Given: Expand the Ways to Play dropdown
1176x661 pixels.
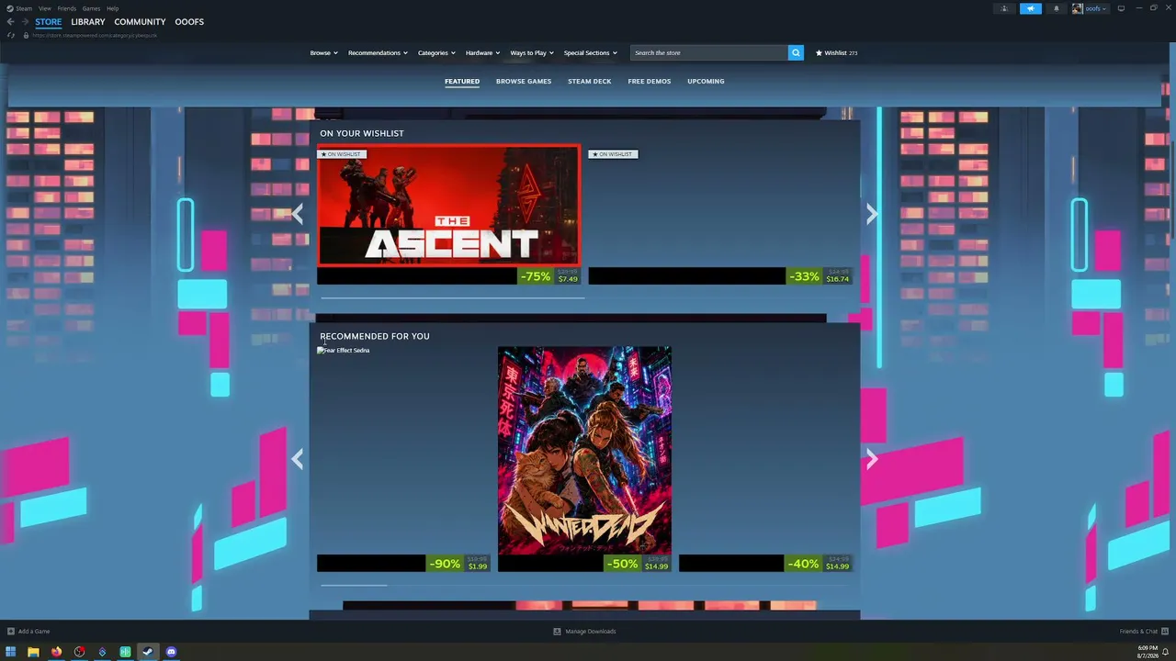Looking at the screenshot, I should coord(532,52).
